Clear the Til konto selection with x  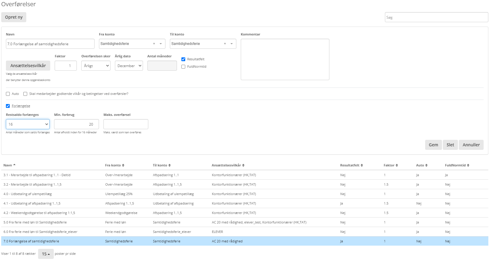[225, 44]
